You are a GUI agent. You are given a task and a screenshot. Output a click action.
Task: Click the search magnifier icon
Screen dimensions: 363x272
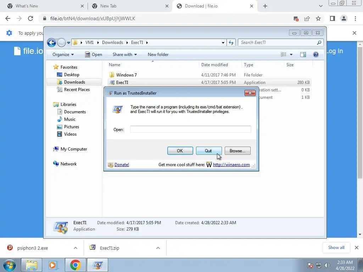(x=319, y=42)
